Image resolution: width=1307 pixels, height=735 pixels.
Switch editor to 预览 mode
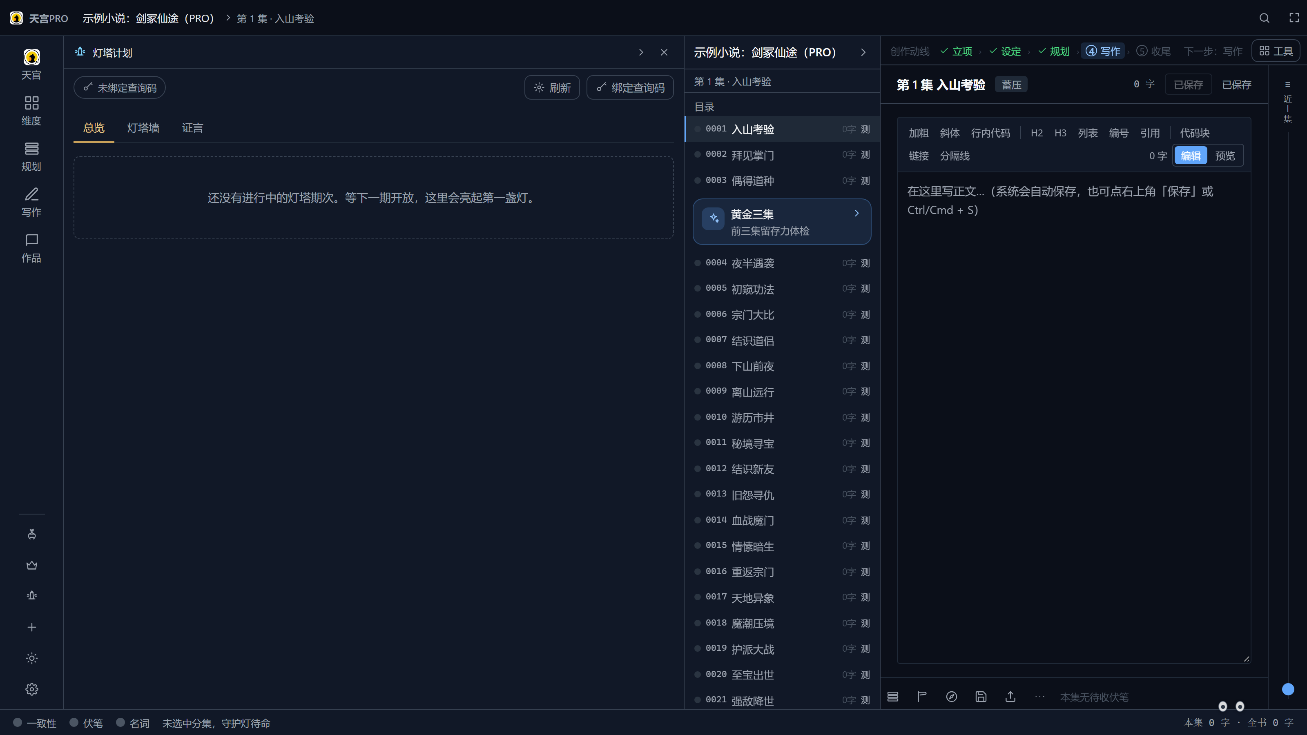(1225, 156)
